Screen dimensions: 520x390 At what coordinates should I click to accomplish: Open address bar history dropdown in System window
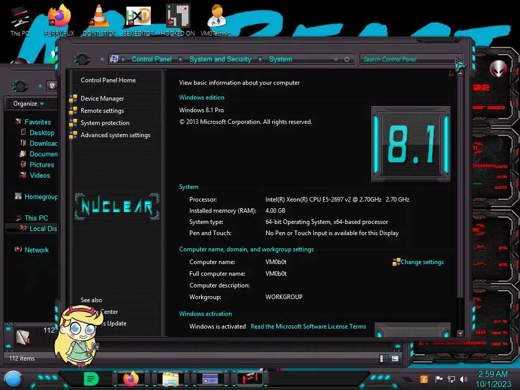[x=336, y=59]
